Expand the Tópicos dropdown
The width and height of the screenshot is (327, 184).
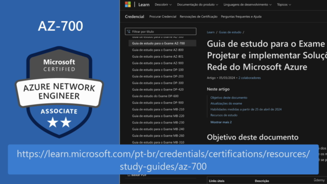pos(284,5)
